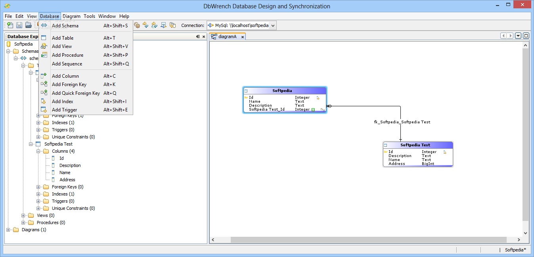The image size is (534, 257).
Task: Select the BigInt type of the Address column
Action: click(428, 164)
